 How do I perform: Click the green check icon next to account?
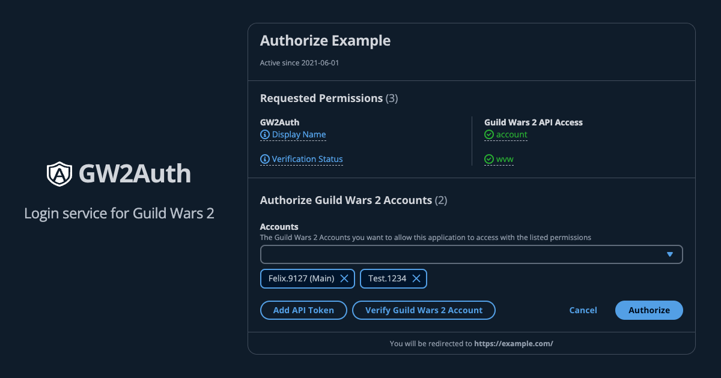pos(489,135)
